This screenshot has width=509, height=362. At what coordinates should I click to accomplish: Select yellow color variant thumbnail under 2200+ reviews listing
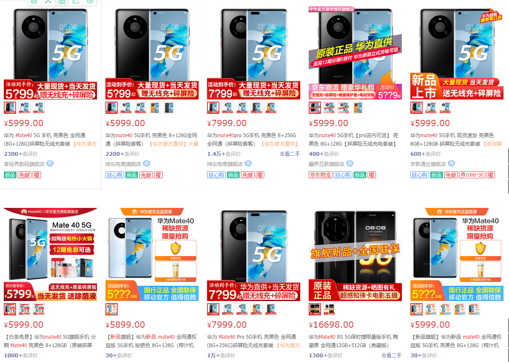(x=155, y=108)
